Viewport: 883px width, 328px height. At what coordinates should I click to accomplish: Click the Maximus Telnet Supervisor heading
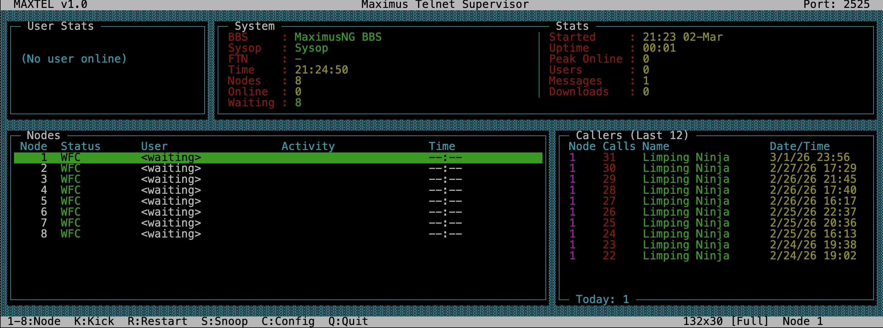coord(445,5)
